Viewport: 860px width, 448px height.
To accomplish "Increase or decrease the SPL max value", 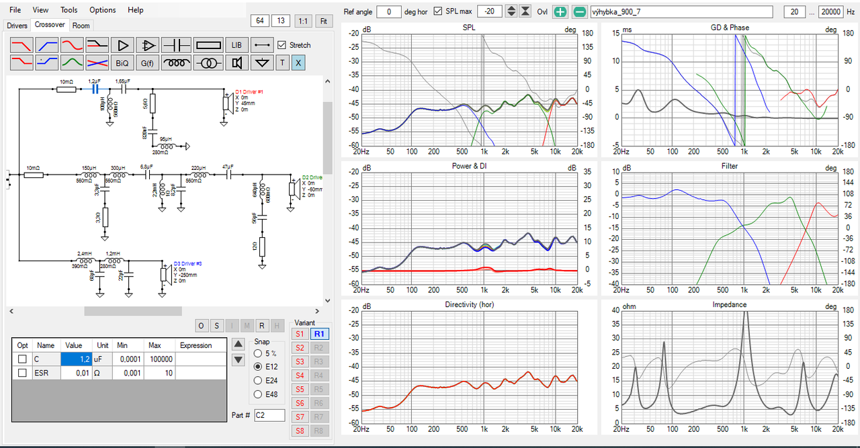I will tap(511, 11).
